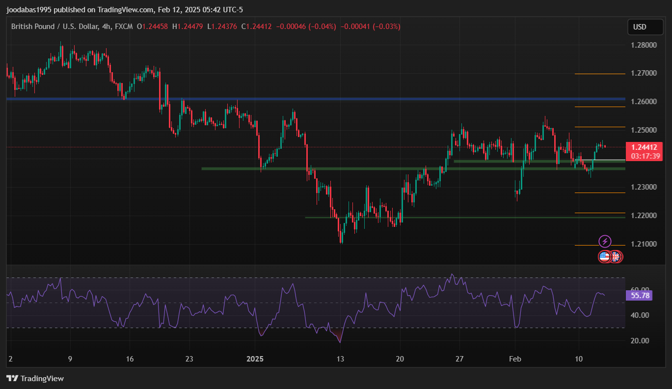The height and width of the screenshot is (389, 672).
Task: Click the 1.28000 price axis label
Action: [643, 45]
